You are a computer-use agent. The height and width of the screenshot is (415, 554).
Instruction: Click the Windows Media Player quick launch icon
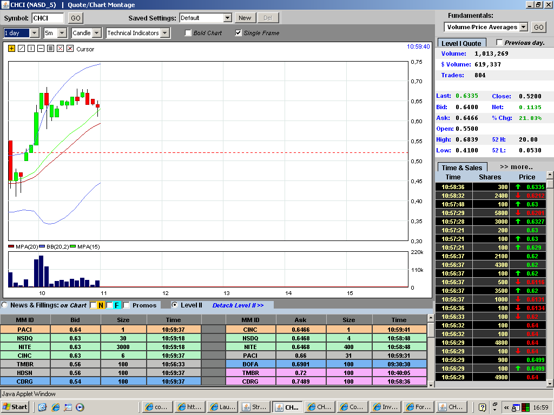click(x=80, y=407)
